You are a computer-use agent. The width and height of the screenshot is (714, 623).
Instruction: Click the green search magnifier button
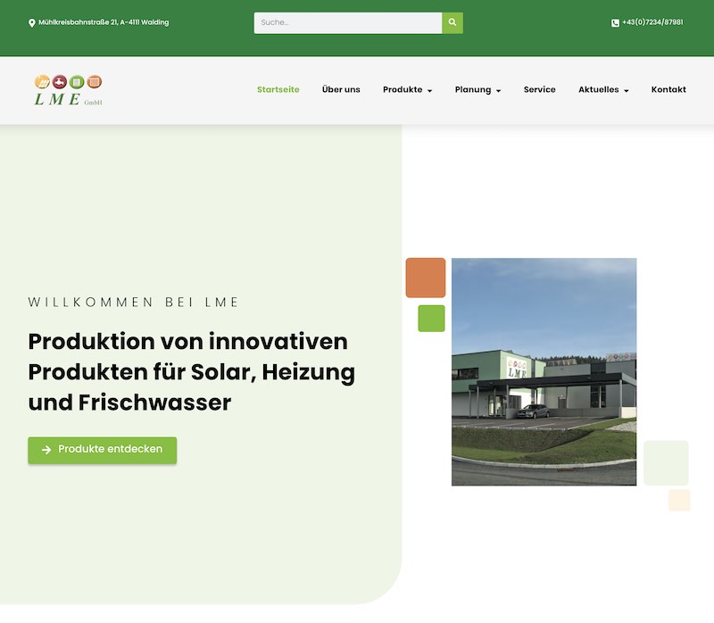[x=452, y=23]
